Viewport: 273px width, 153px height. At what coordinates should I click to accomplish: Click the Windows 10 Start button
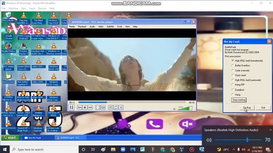5,149
